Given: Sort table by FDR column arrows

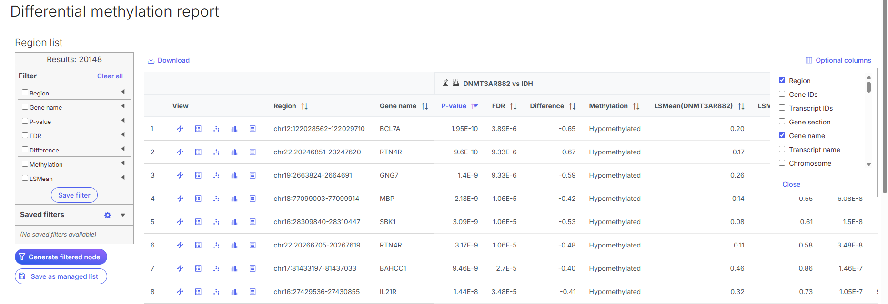Looking at the screenshot, I should [513, 106].
